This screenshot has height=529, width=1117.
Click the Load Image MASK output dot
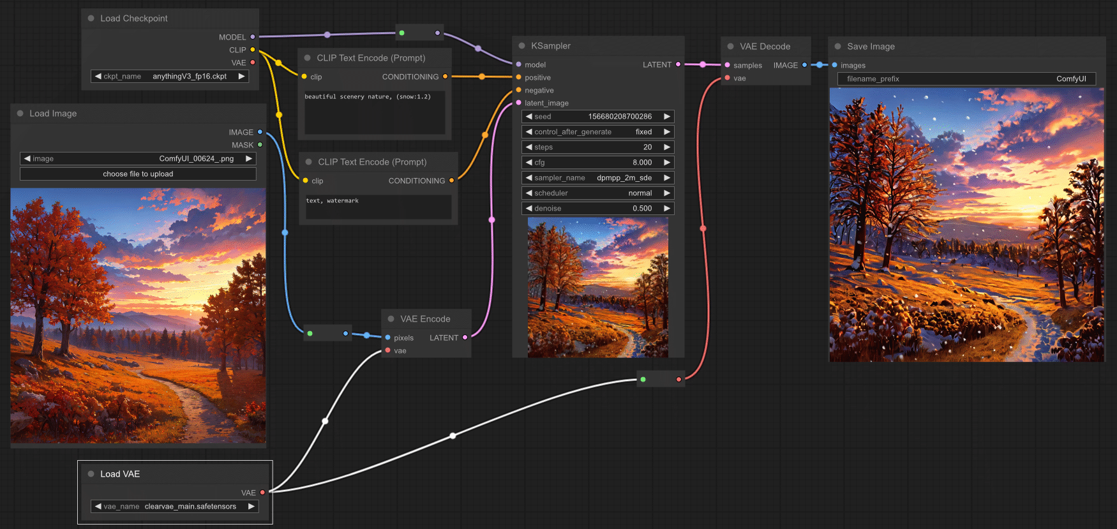(260, 145)
